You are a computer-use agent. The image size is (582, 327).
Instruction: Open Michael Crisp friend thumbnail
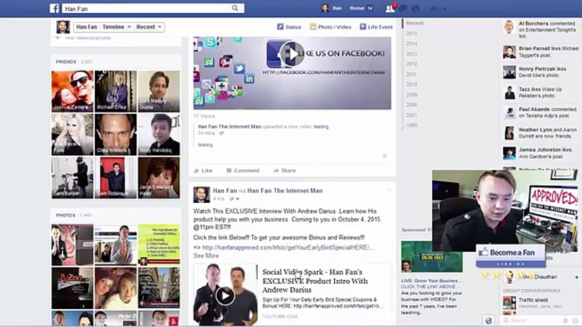[115, 91]
